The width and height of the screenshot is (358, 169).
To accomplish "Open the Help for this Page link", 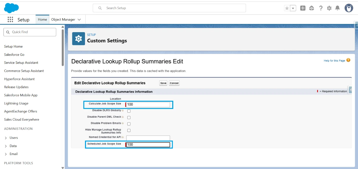I will tap(334, 61).
